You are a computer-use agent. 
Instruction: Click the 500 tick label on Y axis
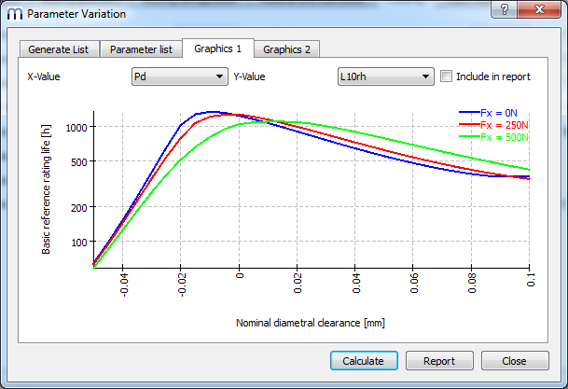79,162
